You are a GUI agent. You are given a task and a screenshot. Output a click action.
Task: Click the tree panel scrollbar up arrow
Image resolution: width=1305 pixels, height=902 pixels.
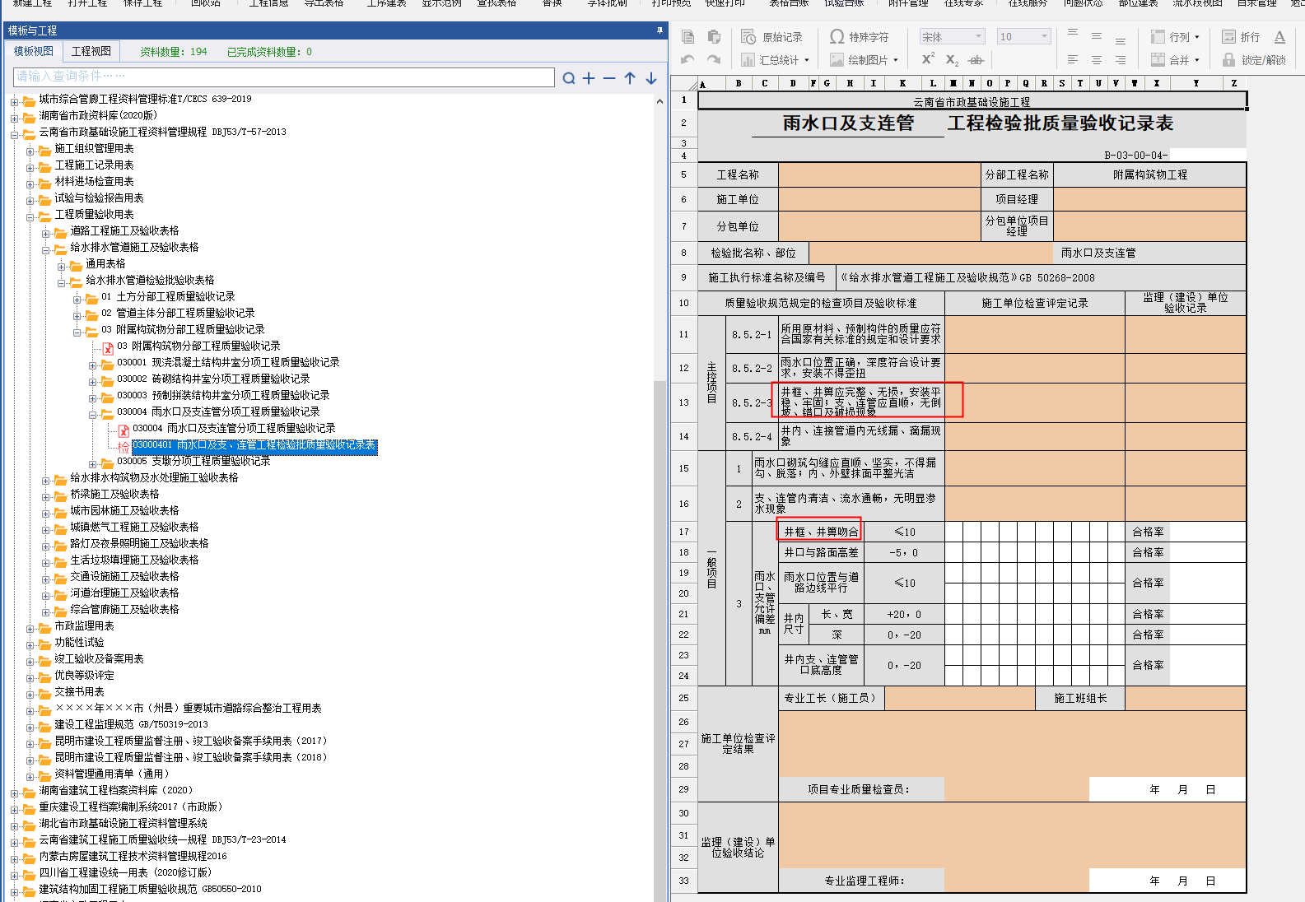(659, 101)
